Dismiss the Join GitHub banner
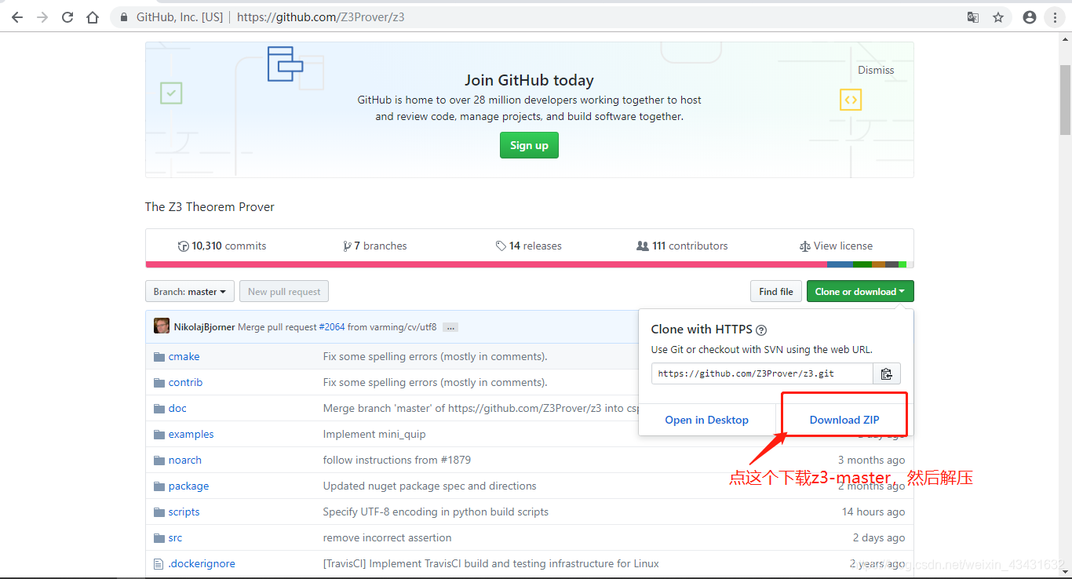This screenshot has height=579, width=1072. [x=876, y=70]
